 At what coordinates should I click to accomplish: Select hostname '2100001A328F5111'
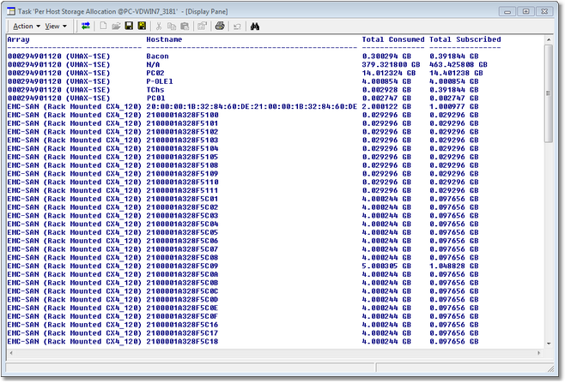click(x=182, y=190)
